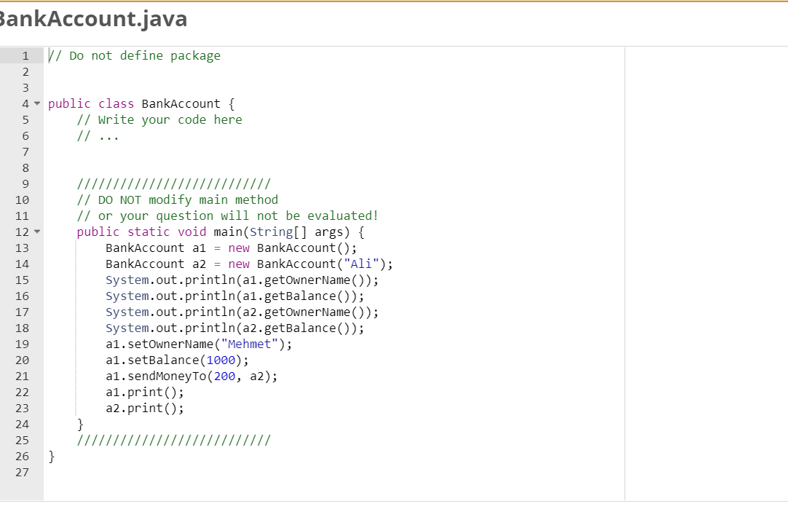Click line number 1 in the gutter

pyautogui.click(x=25, y=55)
